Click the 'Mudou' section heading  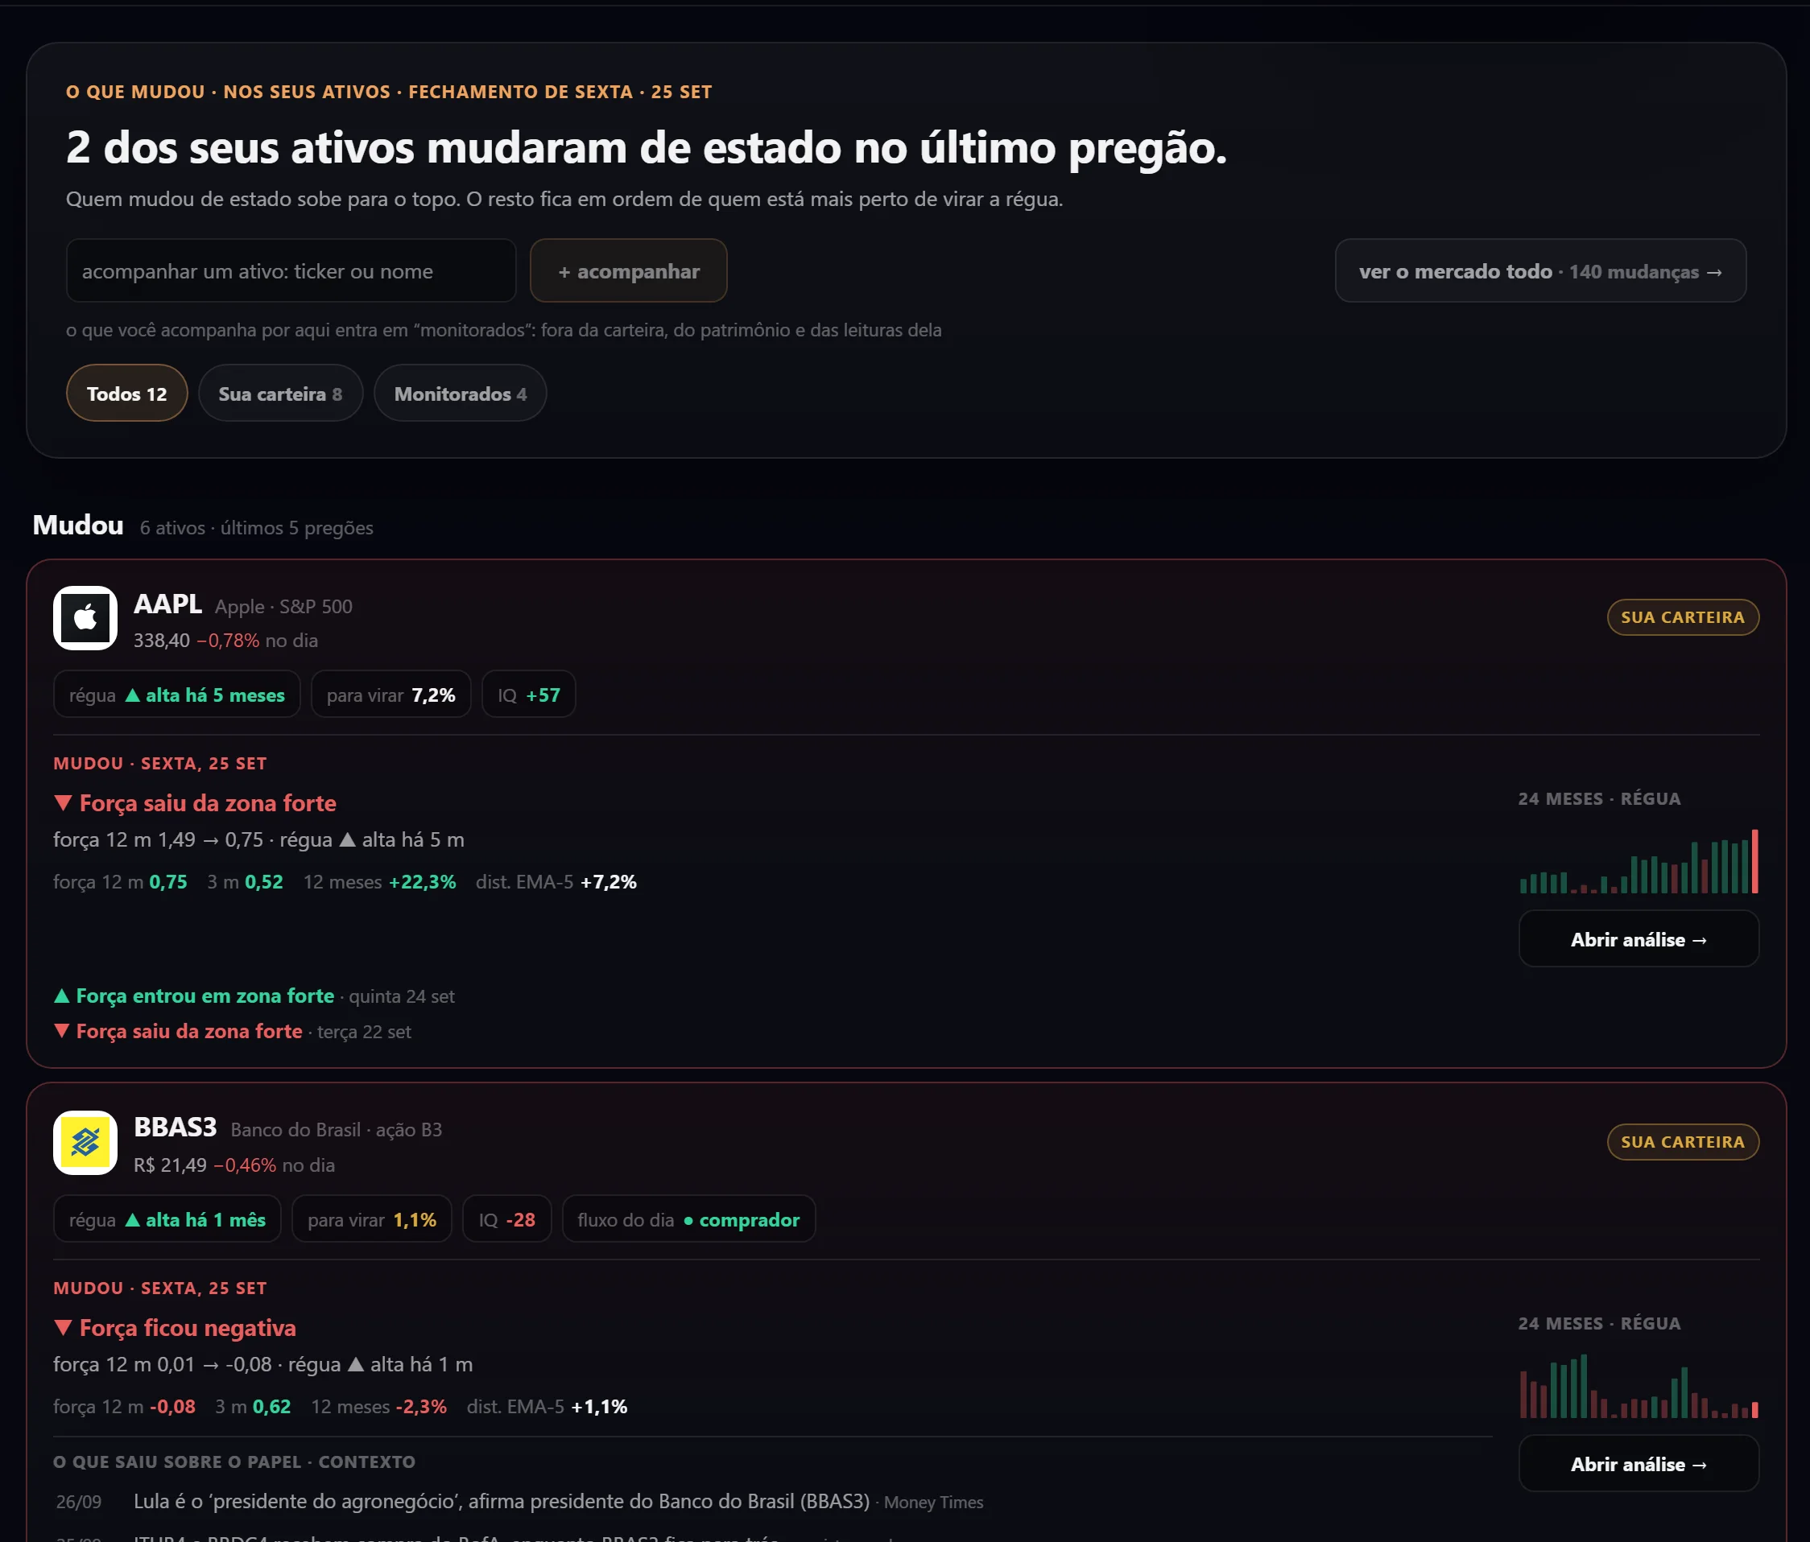[78, 525]
